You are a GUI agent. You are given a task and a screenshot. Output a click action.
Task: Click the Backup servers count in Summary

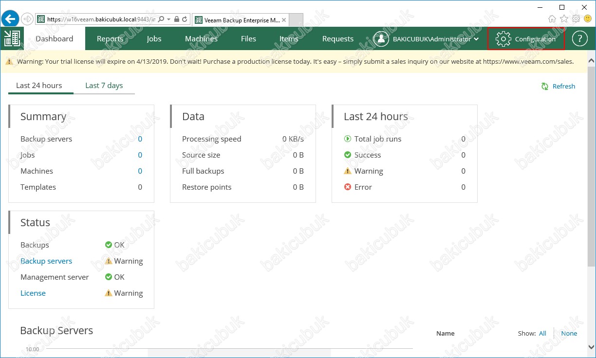point(140,139)
